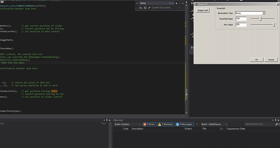Click the Threshold Value field showing 100
Image resolution: width=280 pixels, height=148 pixels.
coord(241,19)
